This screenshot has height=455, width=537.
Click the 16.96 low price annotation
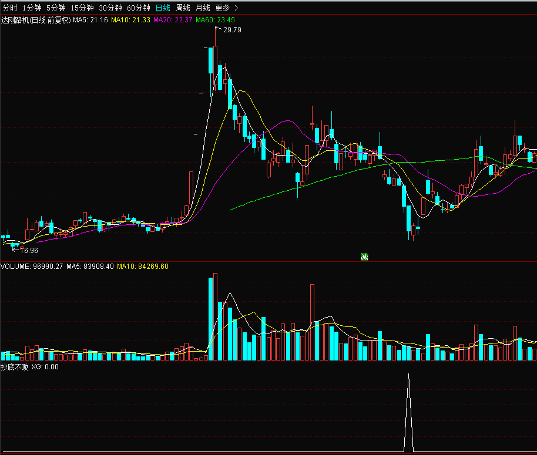(29, 251)
